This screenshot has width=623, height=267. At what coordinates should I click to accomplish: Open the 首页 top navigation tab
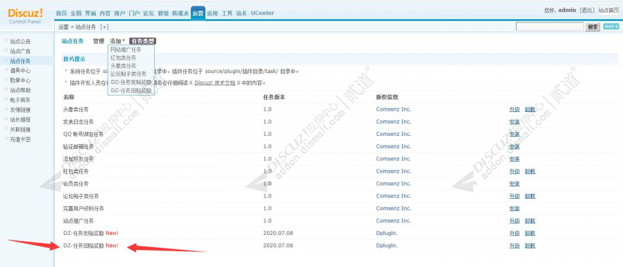coord(62,13)
